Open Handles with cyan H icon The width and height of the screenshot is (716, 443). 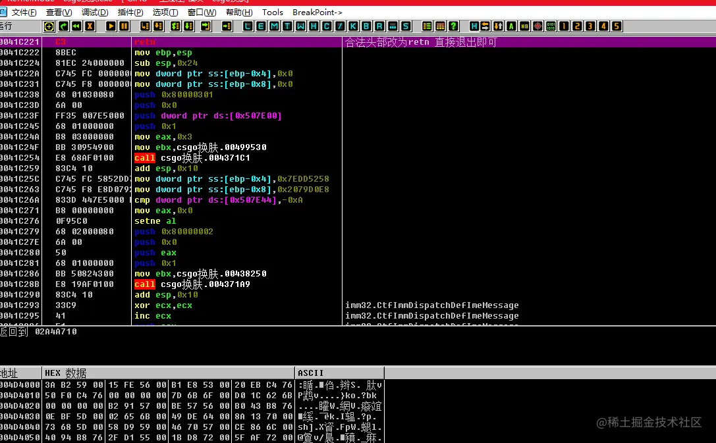click(x=314, y=26)
